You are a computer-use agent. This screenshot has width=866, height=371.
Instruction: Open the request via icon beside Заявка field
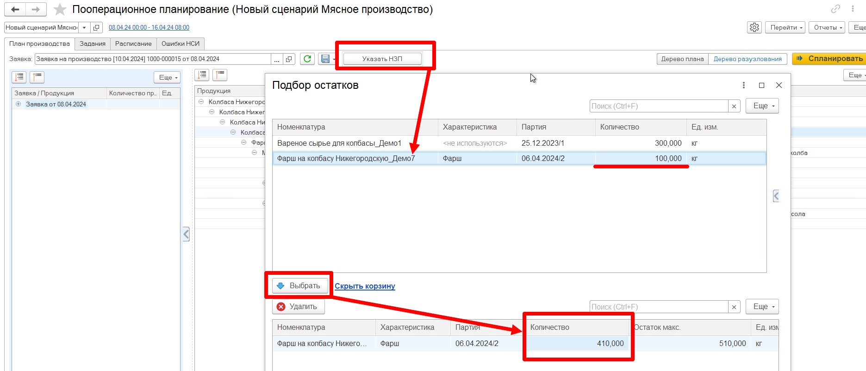point(289,59)
